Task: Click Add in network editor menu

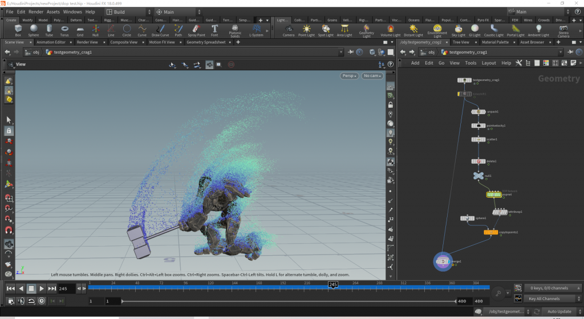Action: coord(415,63)
